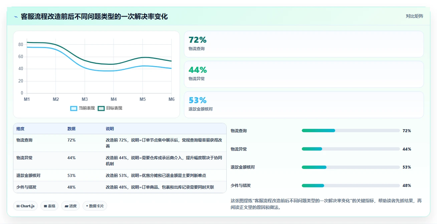This screenshot has height=224, width=437.
Task: Click the M3 axis label
Action: 85,99
